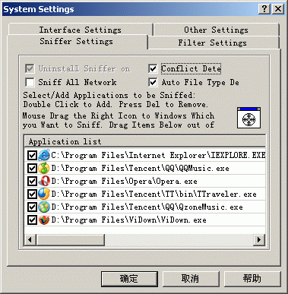
Task: Click the horizontal scrollbar left arrow
Action: pos(30,239)
